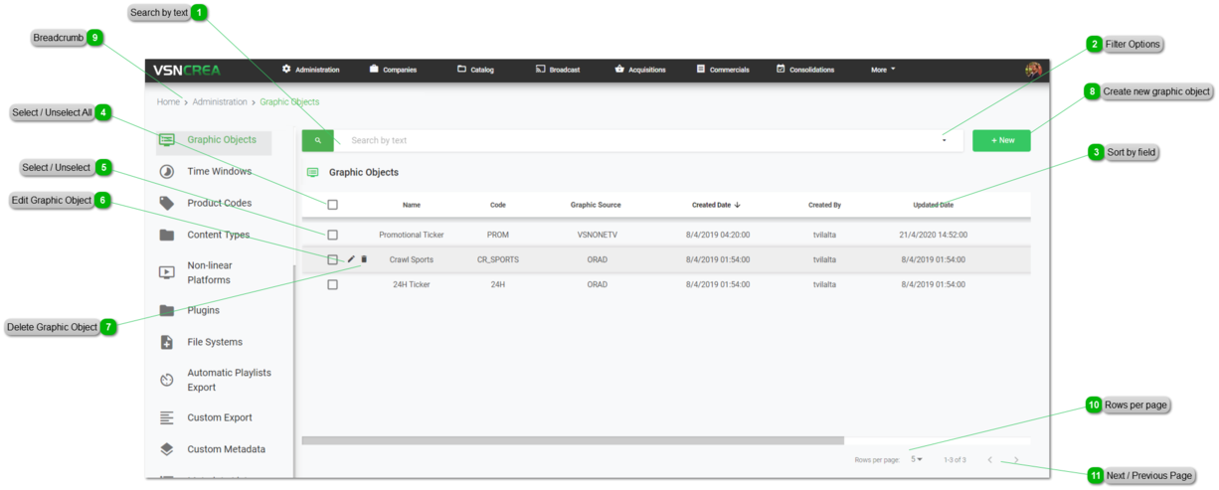Type in the Search by text field
This screenshot has width=1219, height=490.
(x=636, y=141)
